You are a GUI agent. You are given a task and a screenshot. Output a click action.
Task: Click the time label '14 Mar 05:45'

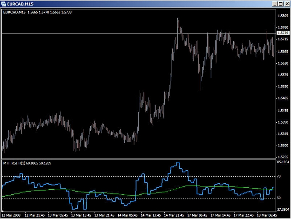pyautogui.click(x=128, y=215)
